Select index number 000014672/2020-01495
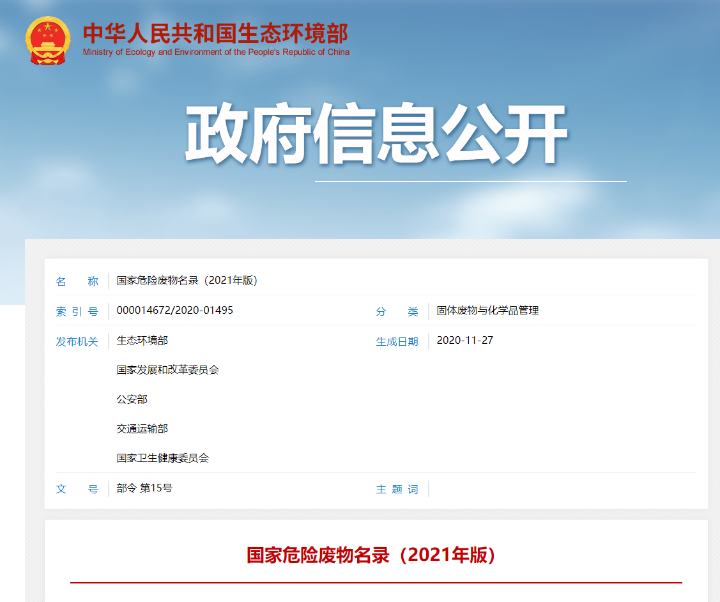Viewport: 720px width, 602px height. [175, 311]
